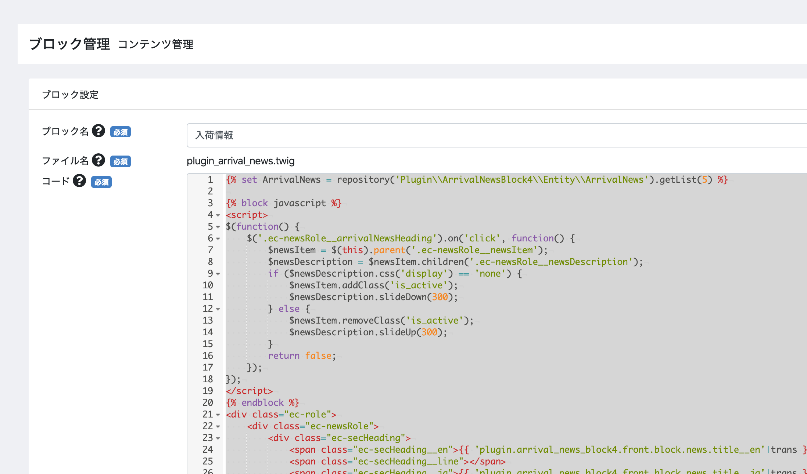Click the ブロック管理 page heading
Image resolution: width=807 pixels, height=474 pixels.
69,44
